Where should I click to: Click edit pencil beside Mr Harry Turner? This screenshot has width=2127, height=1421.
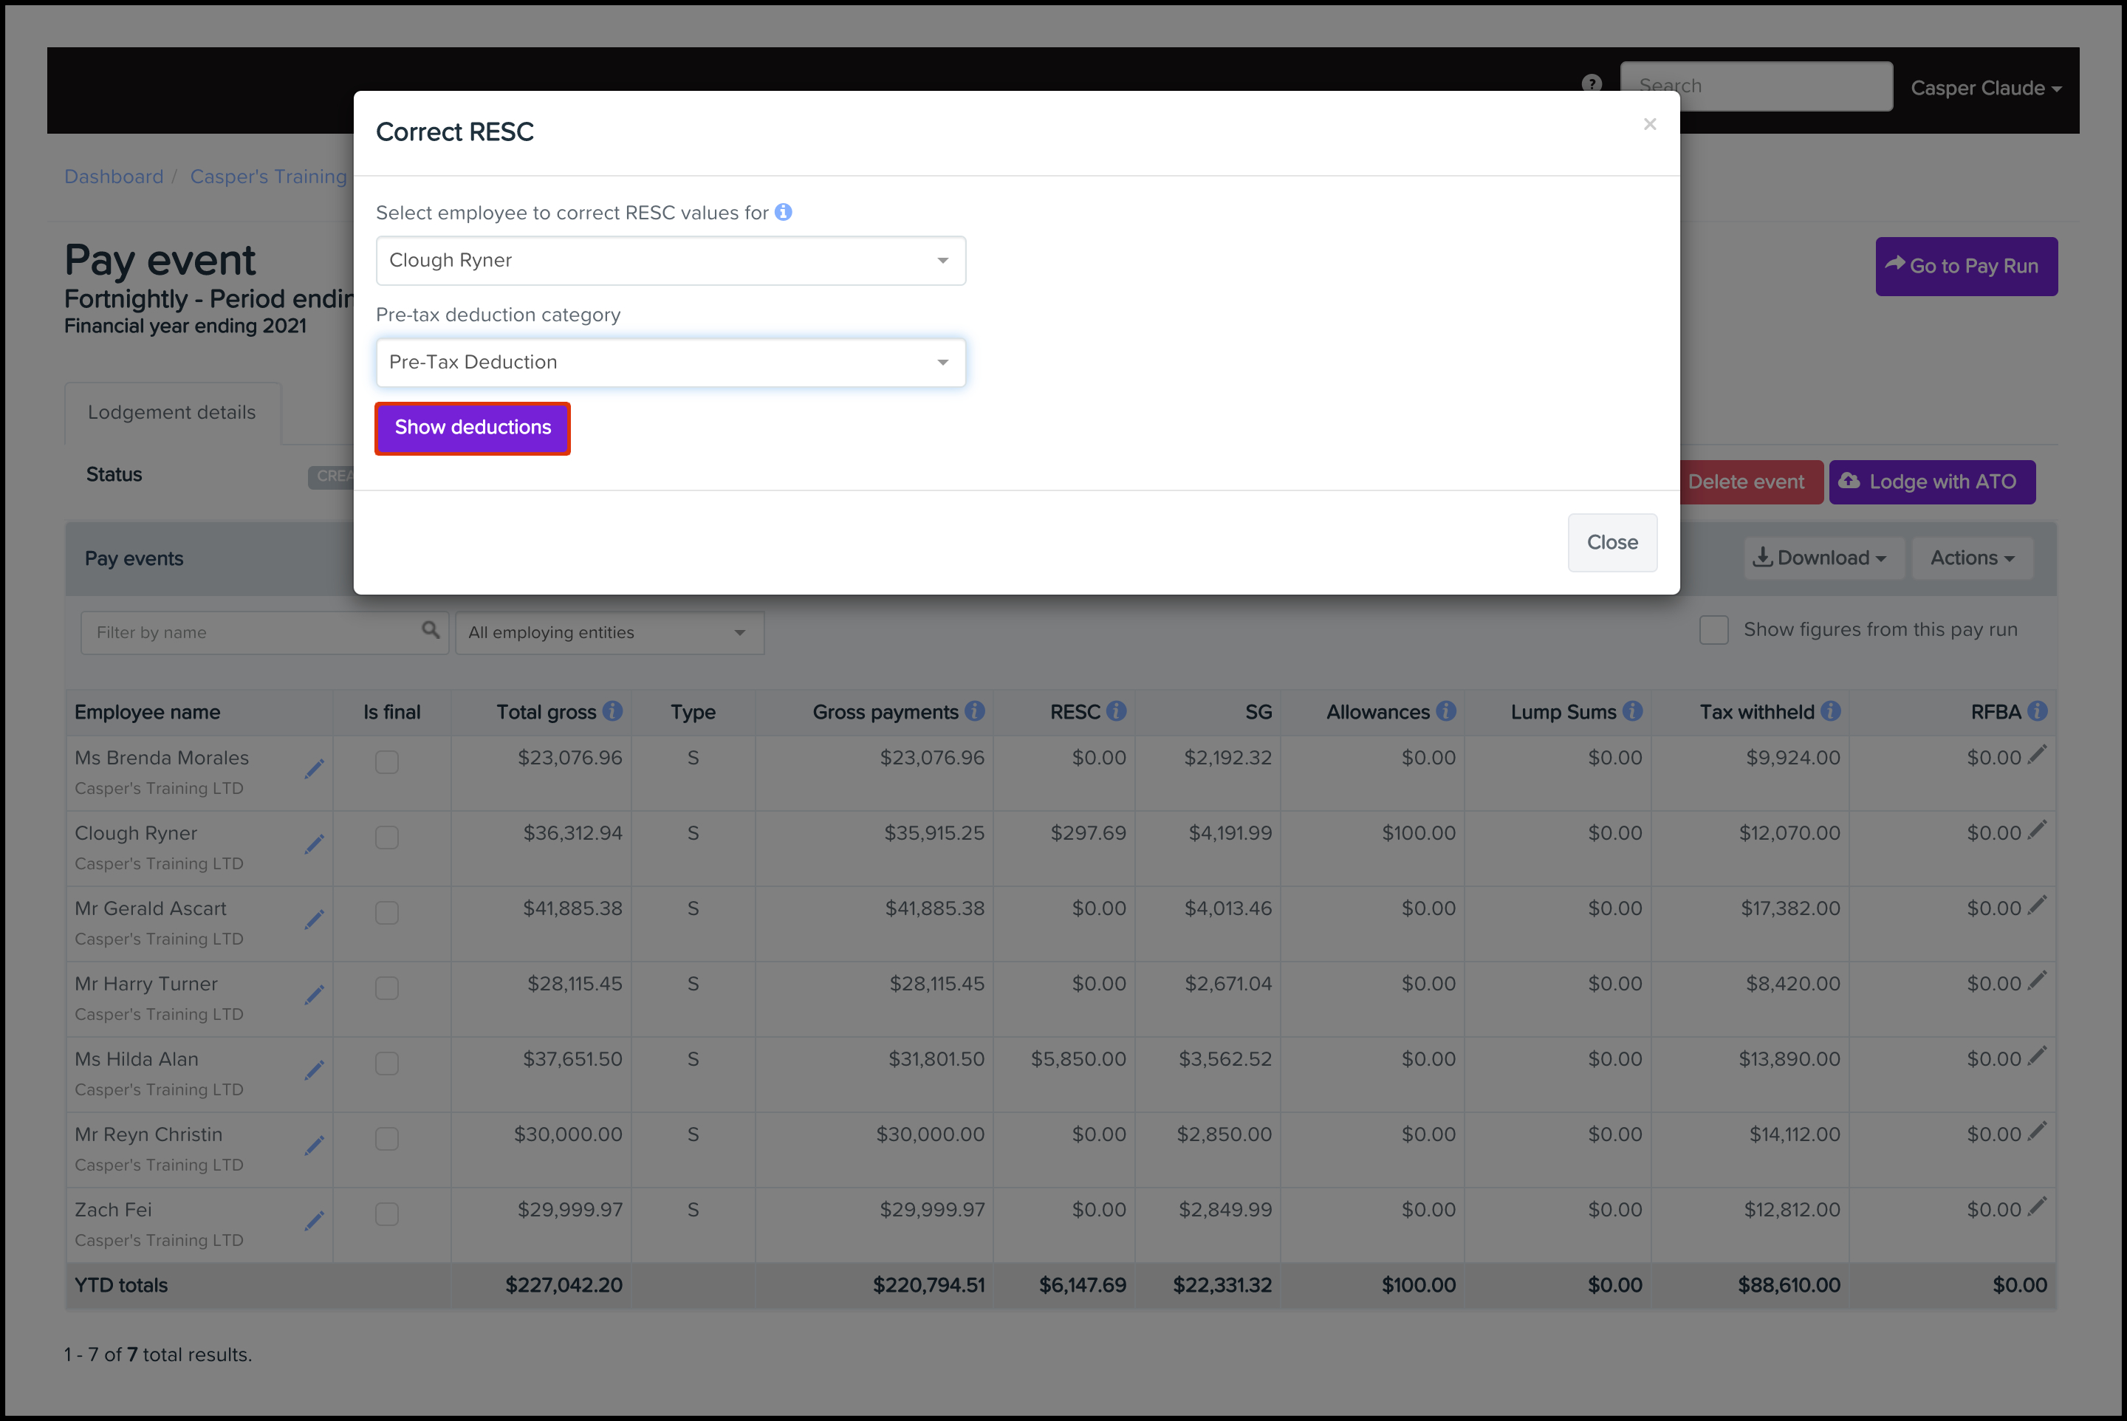point(315,995)
